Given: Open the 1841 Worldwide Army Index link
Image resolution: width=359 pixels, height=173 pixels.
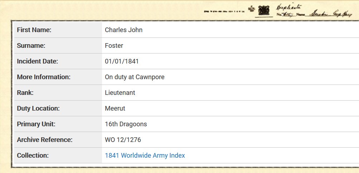Looking at the screenshot, I should (145, 156).
